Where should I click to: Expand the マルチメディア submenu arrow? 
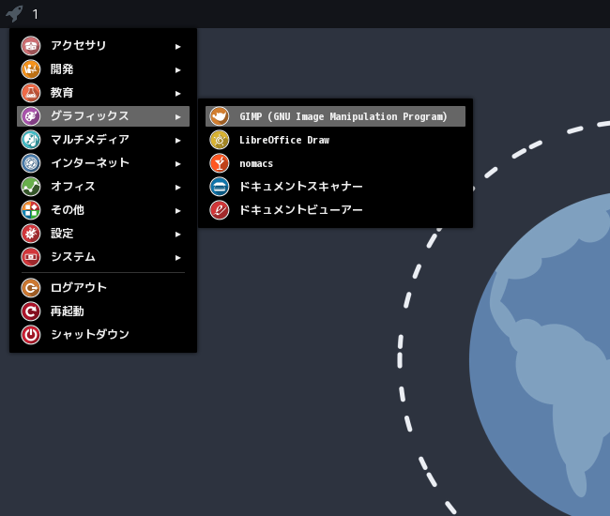point(177,141)
